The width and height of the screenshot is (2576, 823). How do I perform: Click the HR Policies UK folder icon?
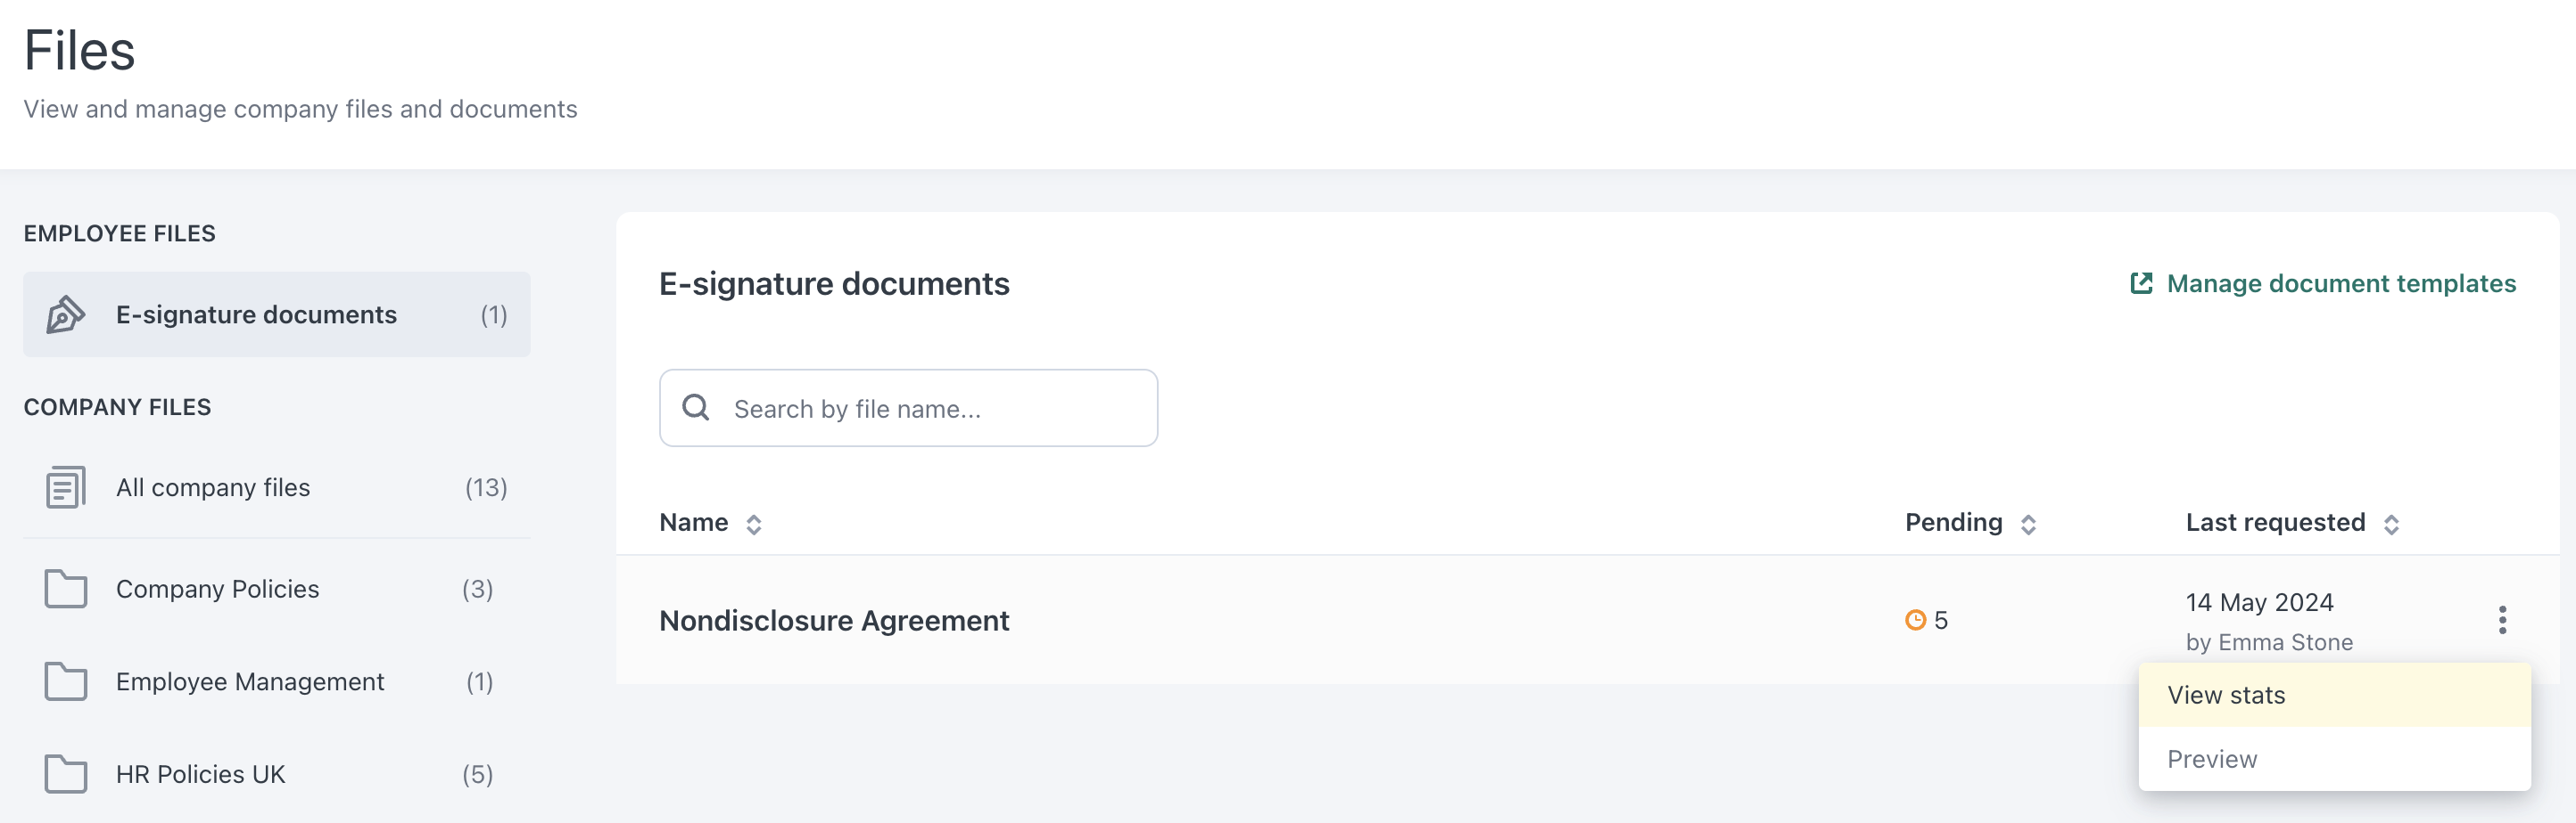click(64, 774)
